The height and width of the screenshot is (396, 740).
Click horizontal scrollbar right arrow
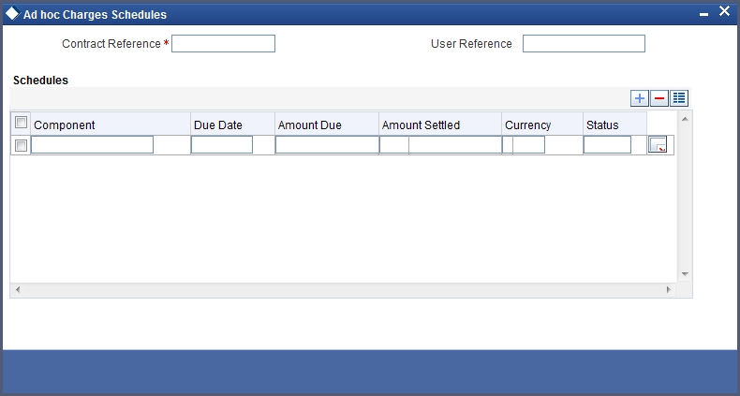668,289
